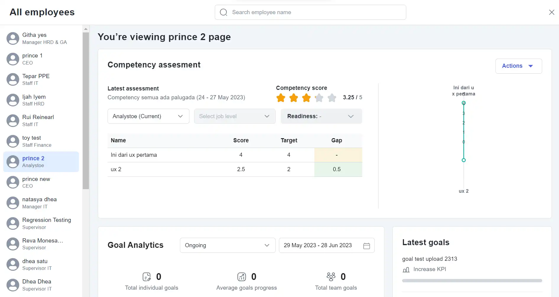Click the Total team goals icon
559x297 pixels.
pos(331,277)
